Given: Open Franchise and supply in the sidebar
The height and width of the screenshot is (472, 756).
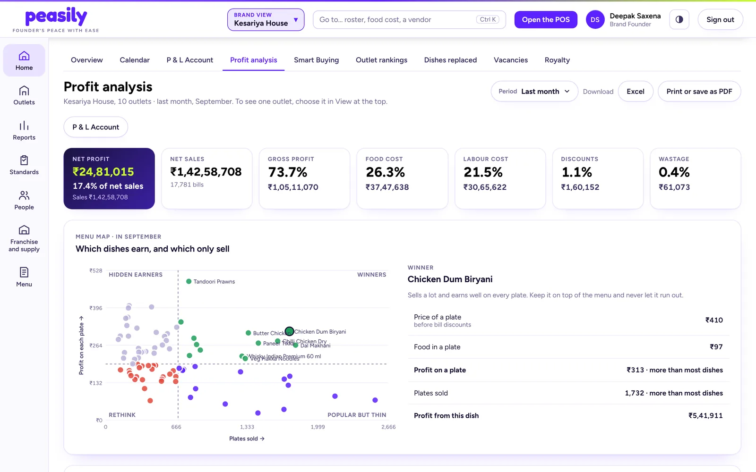Looking at the screenshot, I should [24, 238].
